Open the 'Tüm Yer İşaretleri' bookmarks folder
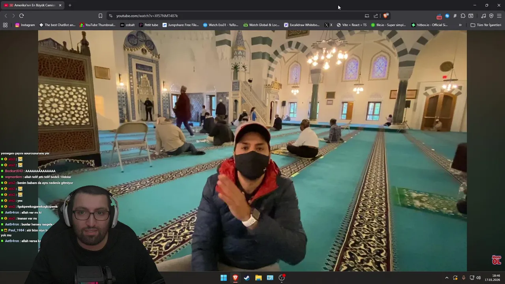 [x=486, y=25]
